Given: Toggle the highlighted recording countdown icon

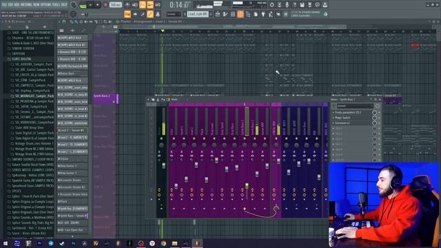Looking at the screenshot, I should [x=143, y=5].
